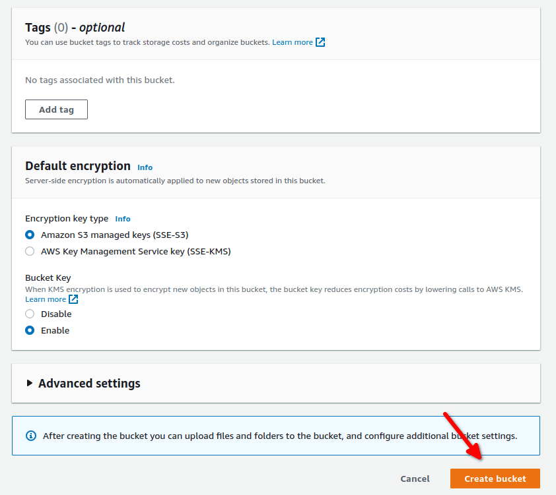The height and width of the screenshot is (495, 556).
Task: Open the Bucket Key Learn more link
Action: 44,299
